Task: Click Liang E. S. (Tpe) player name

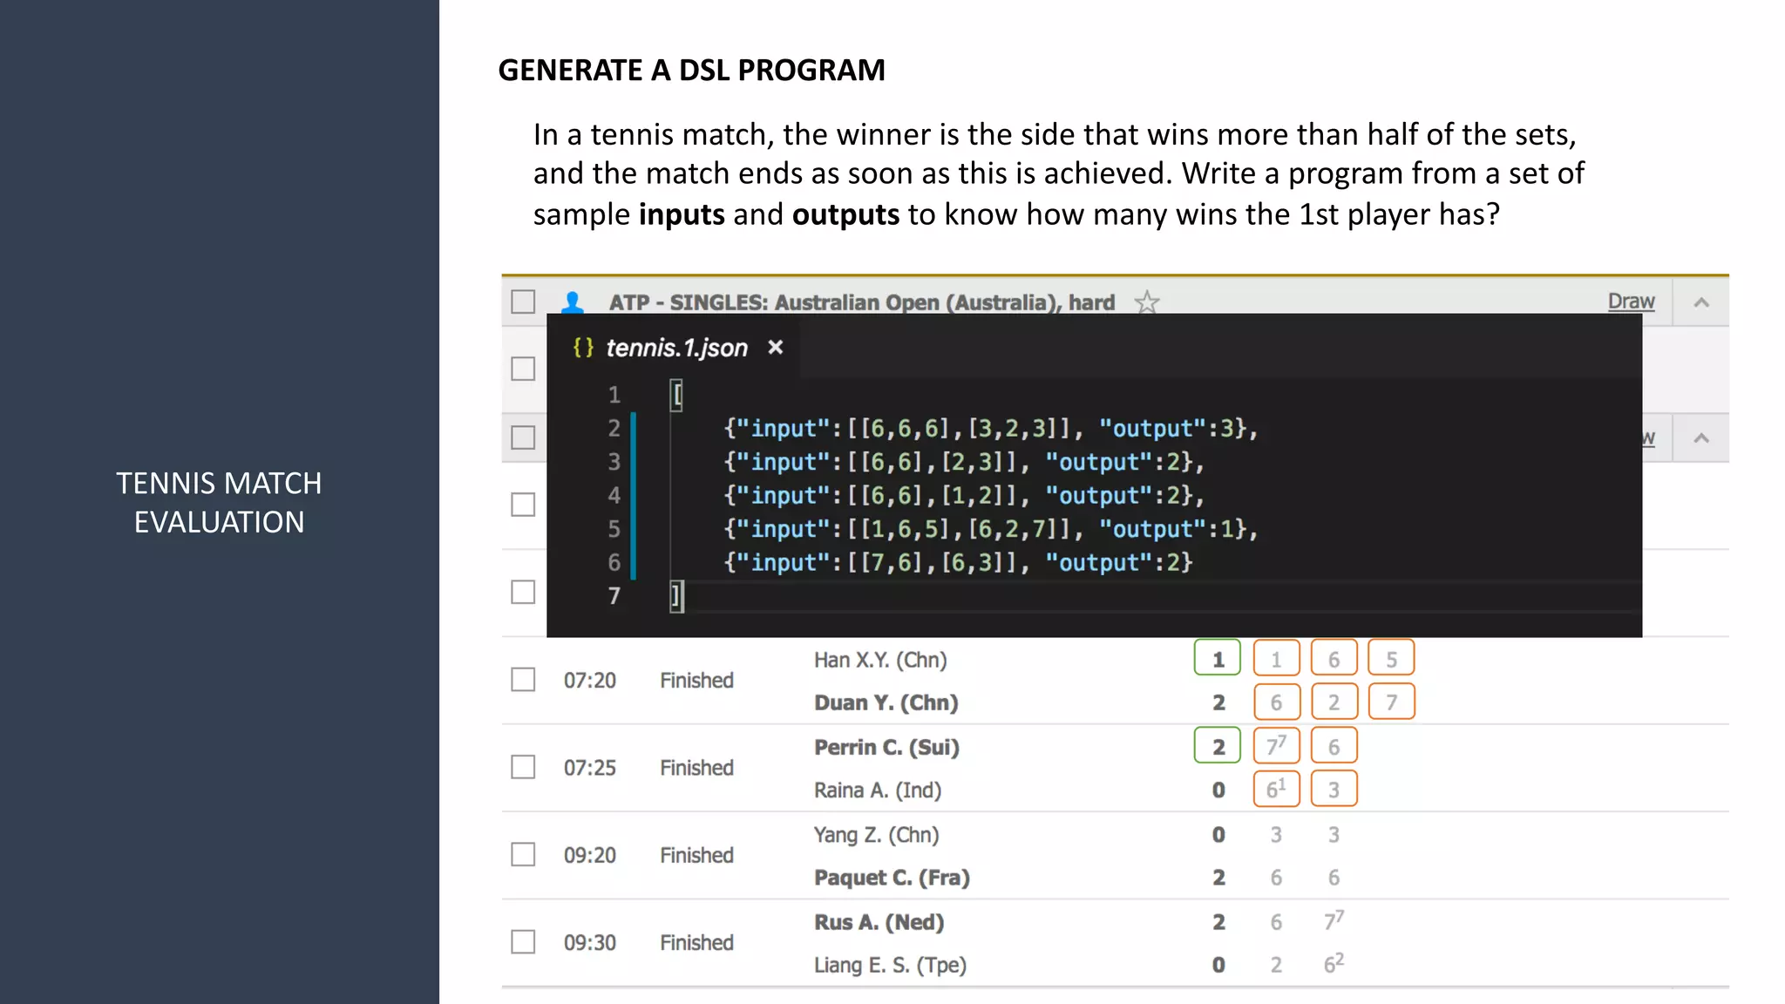Action: pyautogui.click(x=891, y=965)
